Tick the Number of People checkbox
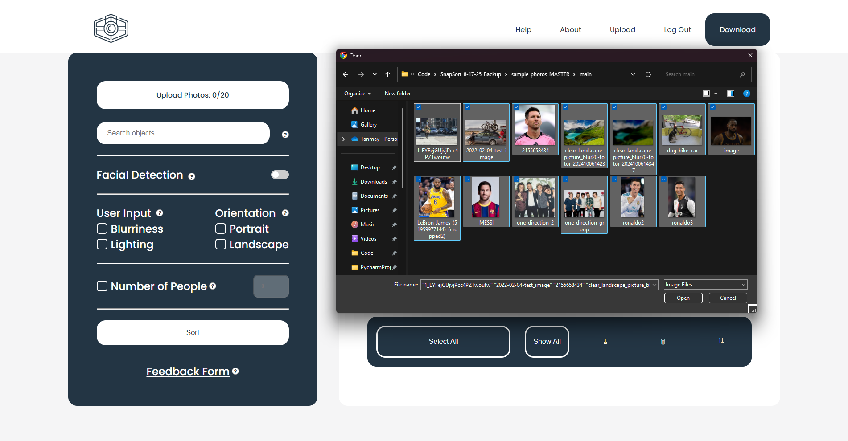848x441 pixels. (x=102, y=286)
